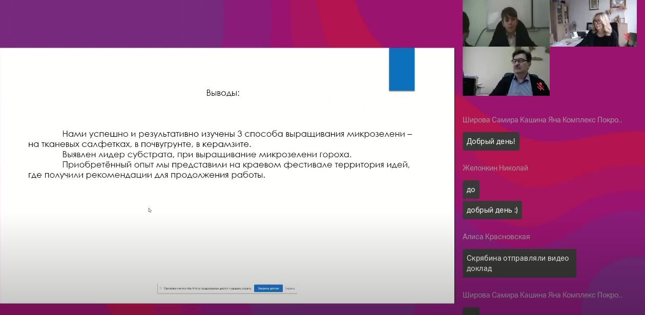The height and width of the screenshot is (315, 645).
Task: Click the last 'Широва Самира Кашина Яна' sender name
Action: click(542, 295)
